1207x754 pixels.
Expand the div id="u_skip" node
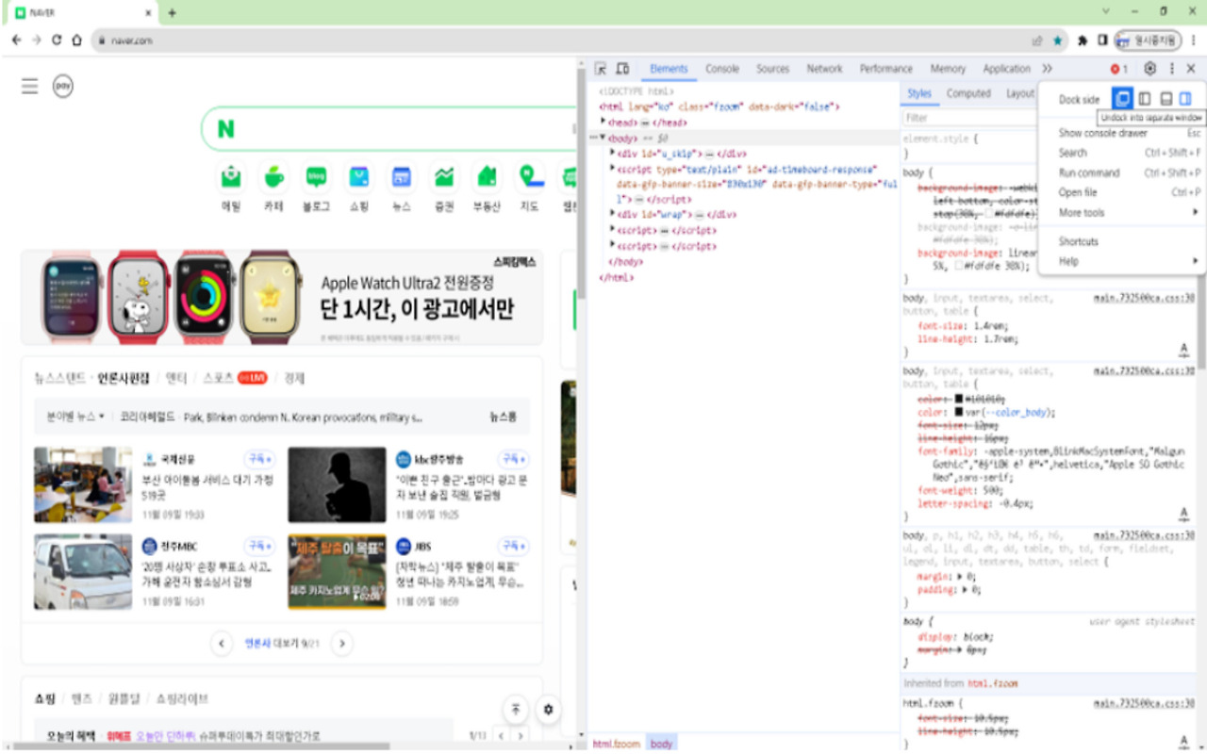(x=613, y=153)
